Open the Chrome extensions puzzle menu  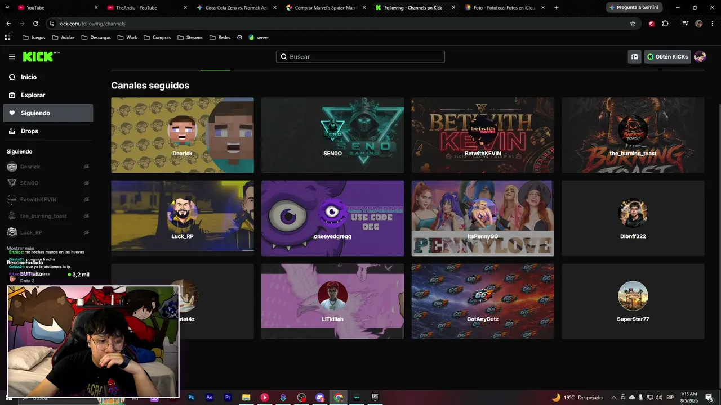665,24
